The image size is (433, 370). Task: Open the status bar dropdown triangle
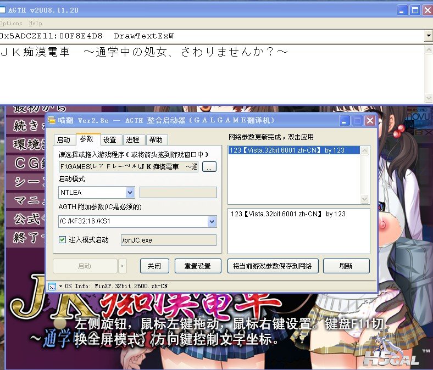[x=60, y=287]
